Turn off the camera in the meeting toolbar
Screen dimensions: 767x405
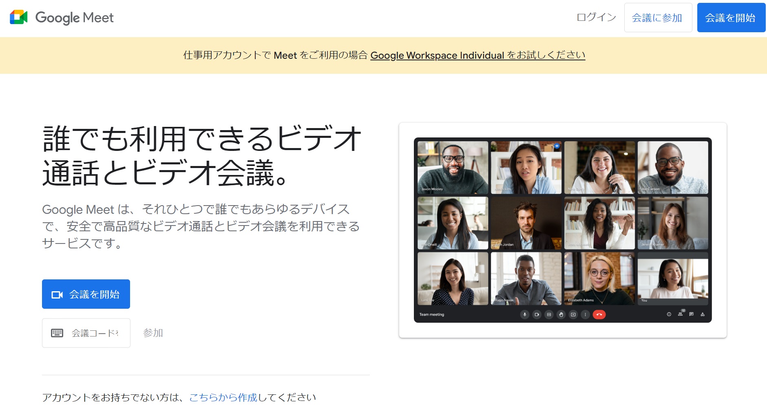coord(537,314)
